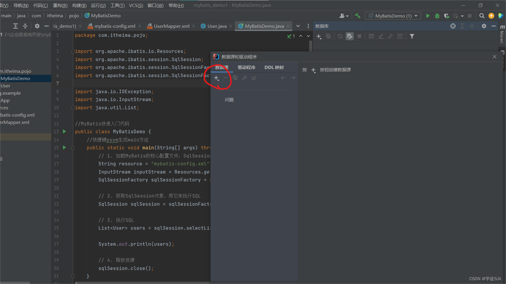Select the 问题 entry in the dialog list
Screen dimensions: 506x284
pos(229,100)
